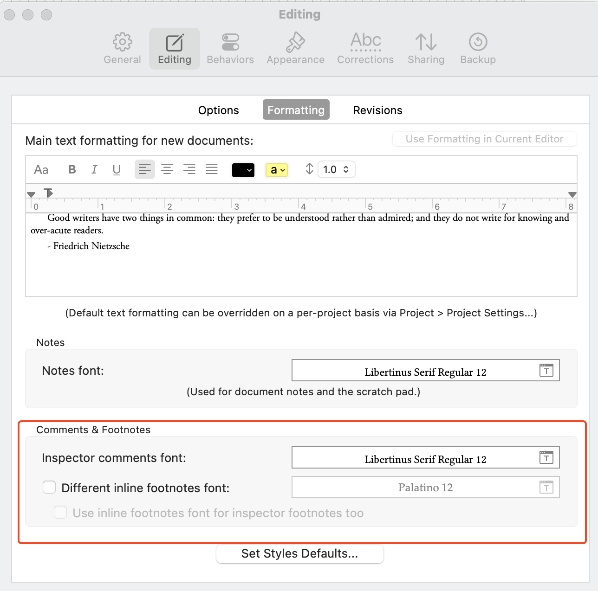This screenshot has height=591, width=598.
Task: Center align the text
Action: pos(167,169)
